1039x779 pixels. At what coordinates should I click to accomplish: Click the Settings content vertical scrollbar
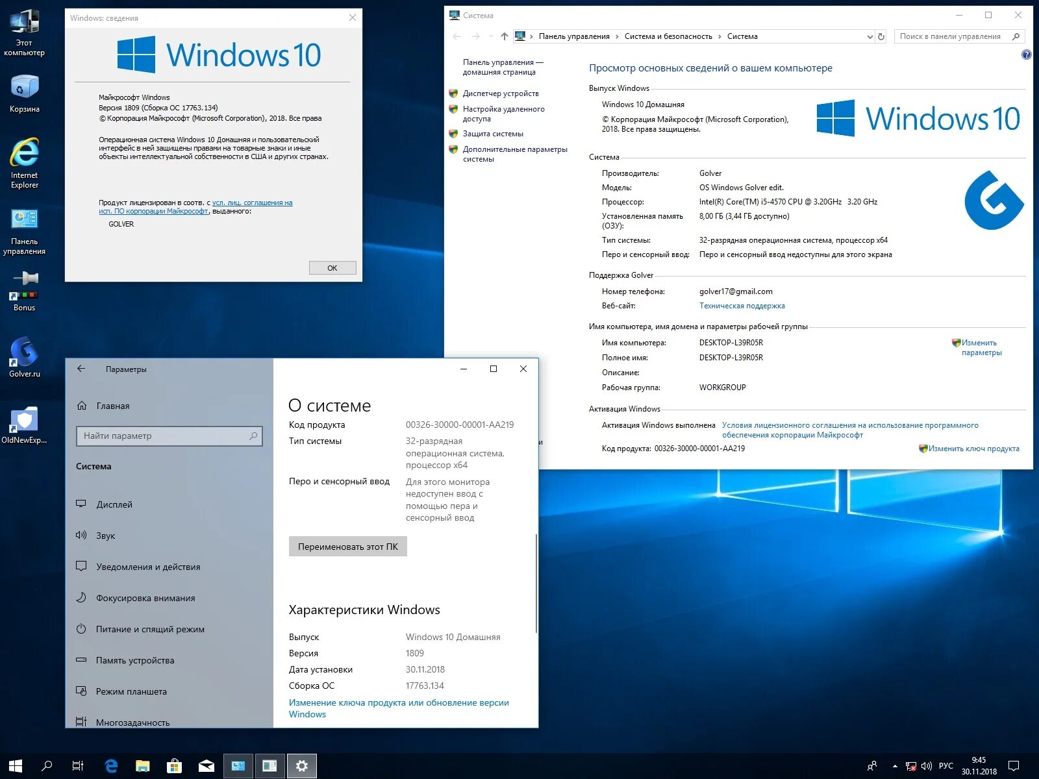[x=536, y=583]
